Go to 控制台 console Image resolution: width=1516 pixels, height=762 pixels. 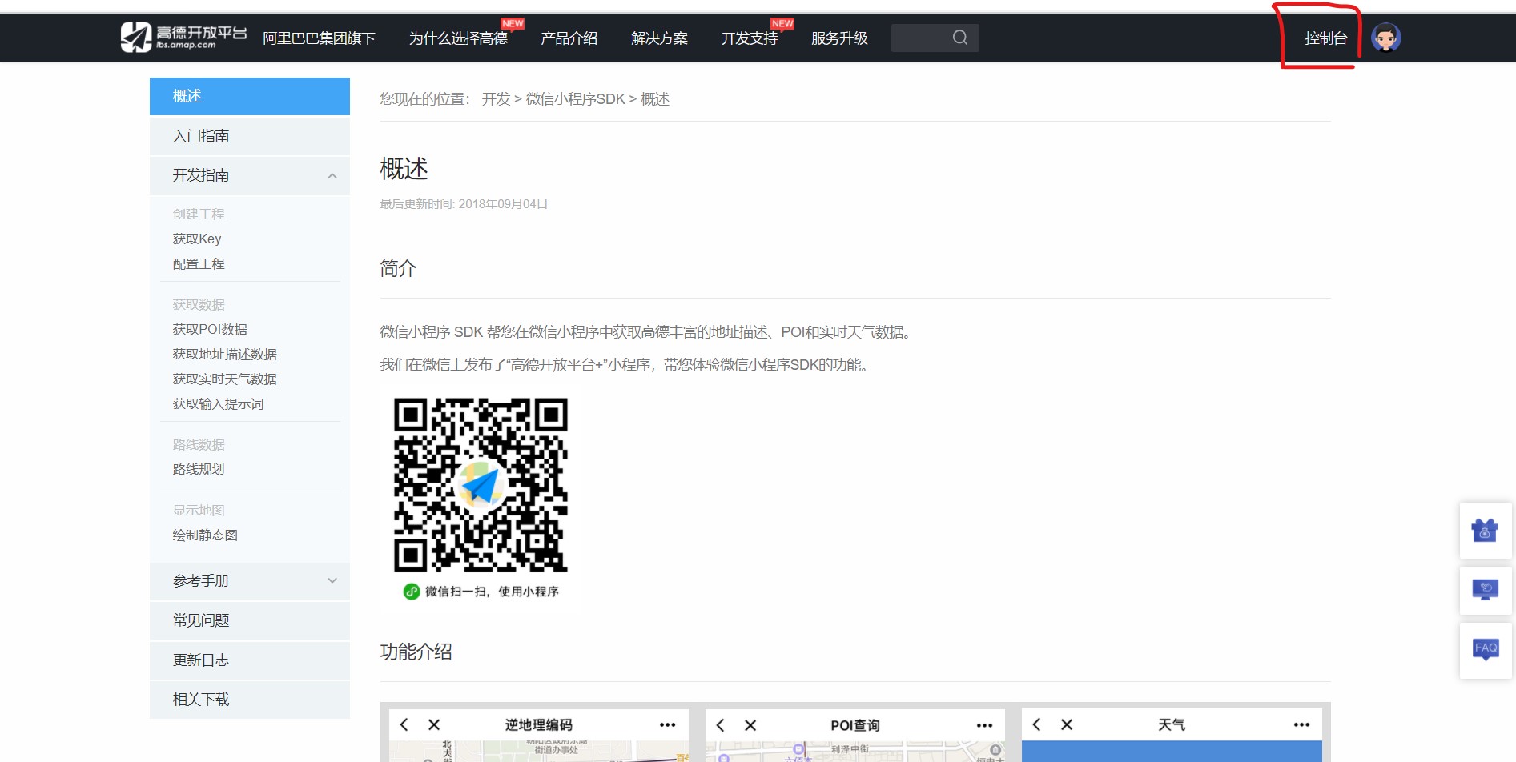[1326, 38]
